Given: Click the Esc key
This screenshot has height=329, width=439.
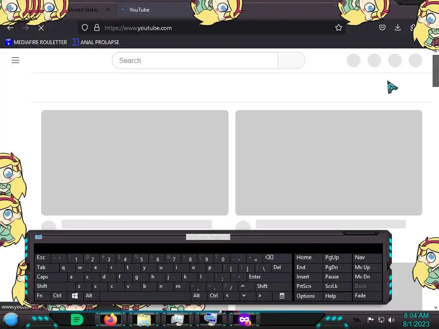Looking at the screenshot, I should tap(42, 257).
